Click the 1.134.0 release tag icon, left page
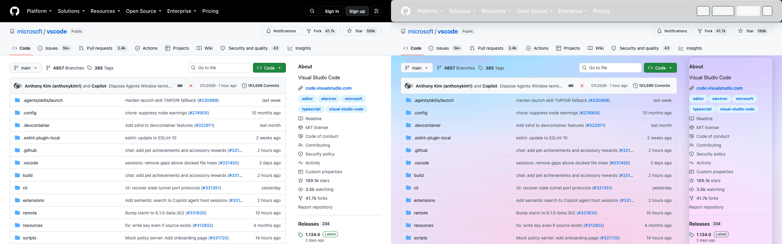The image size is (782, 244). (301, 235)
